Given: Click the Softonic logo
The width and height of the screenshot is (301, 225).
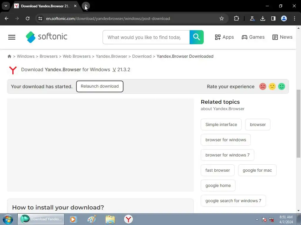Looking at the screenshot, I should pos(47,37).
